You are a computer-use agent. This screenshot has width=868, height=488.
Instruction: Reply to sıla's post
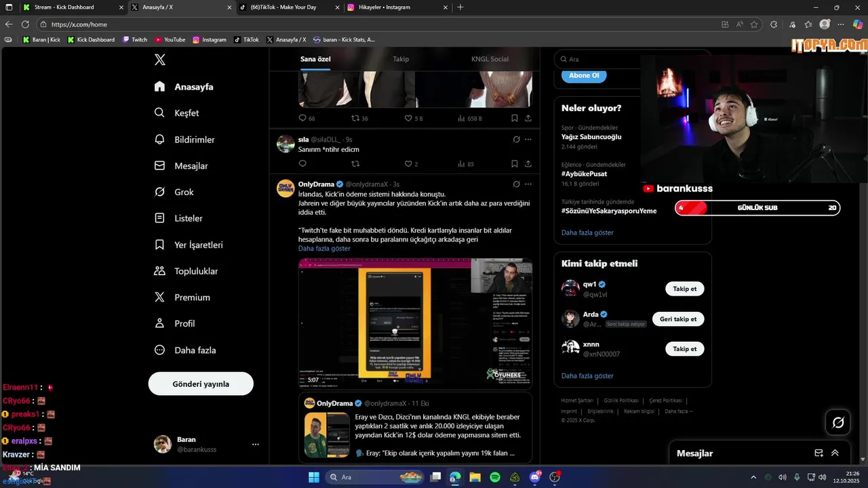coord(302,163)
